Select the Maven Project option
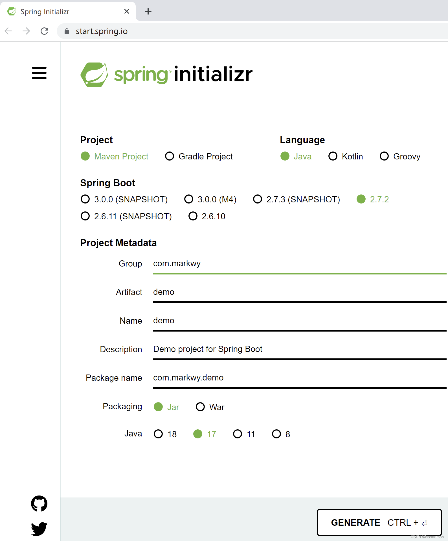The width and height of the screenshot is (448, 541). (x=115, y=156)
